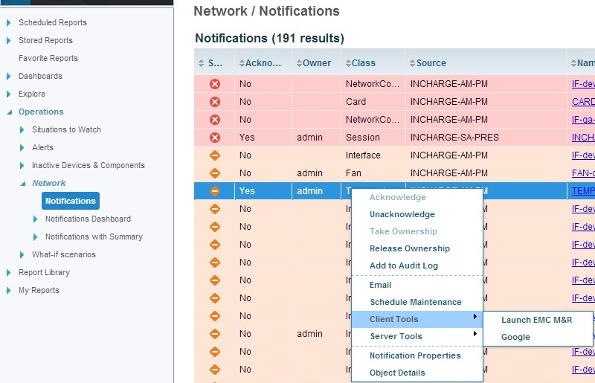
Task: Choose Google from Client Tools submenu
Action: (x=515, y=337)
